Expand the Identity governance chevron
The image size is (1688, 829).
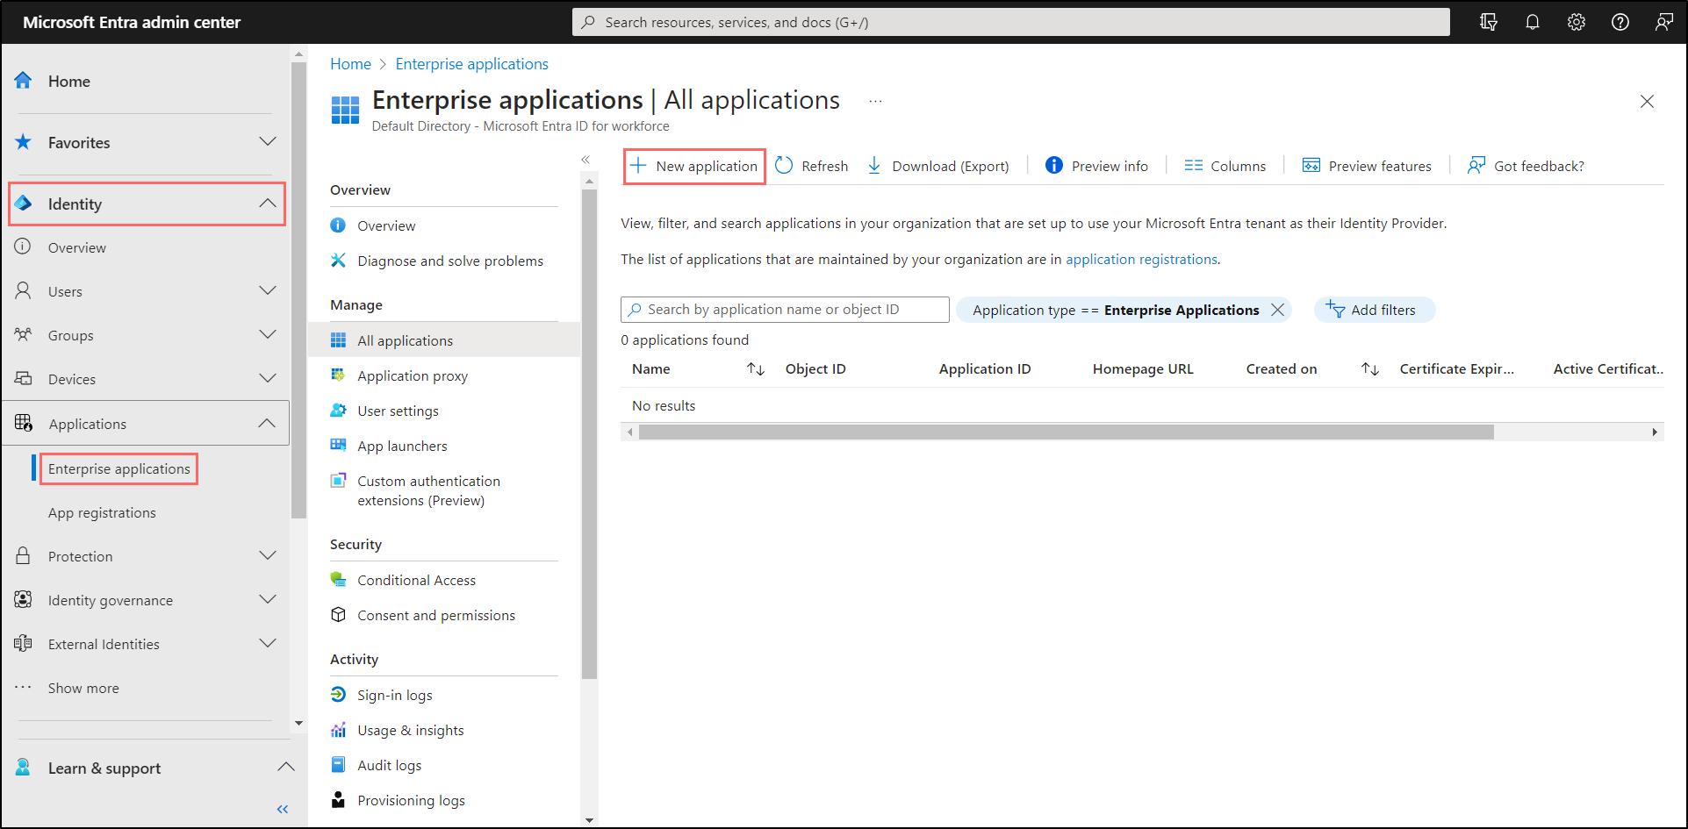click(268, 600)
